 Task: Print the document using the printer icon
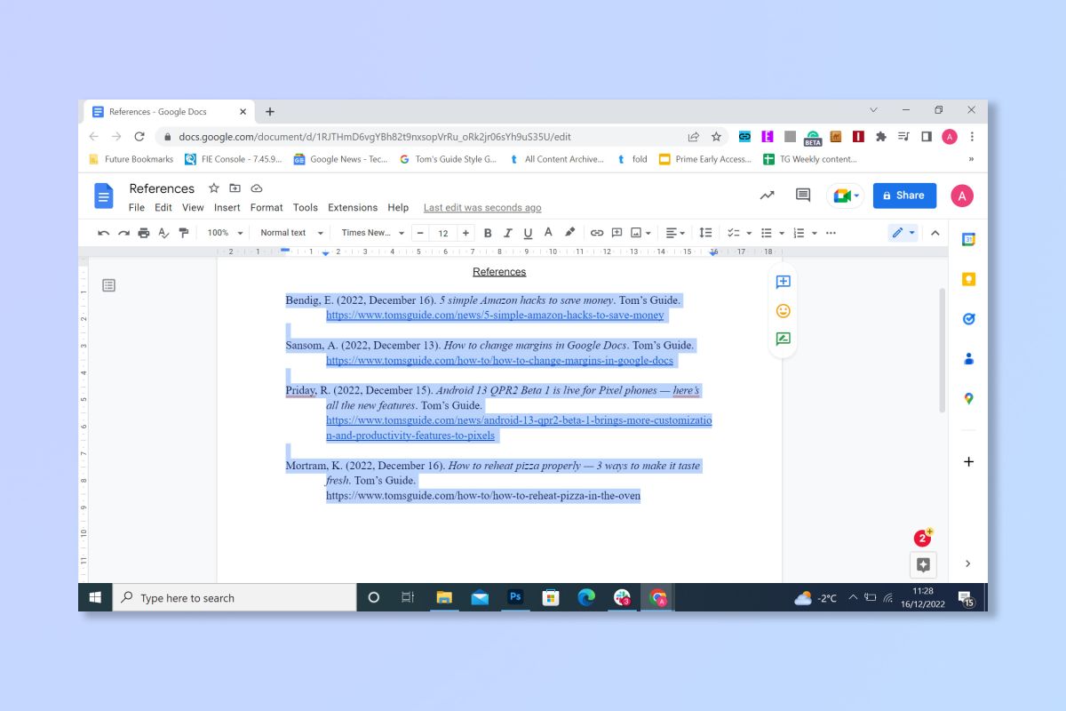tap(144, 233)
